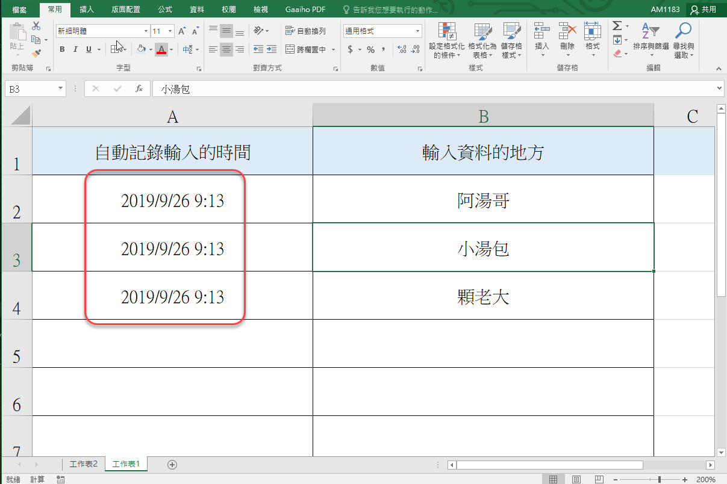
Task: Toggle Italic formatting
Action: coord(75,49)
